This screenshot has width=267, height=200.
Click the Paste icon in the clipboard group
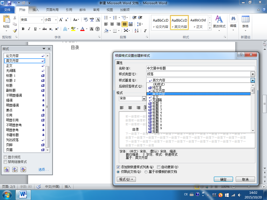coord(6,19)
